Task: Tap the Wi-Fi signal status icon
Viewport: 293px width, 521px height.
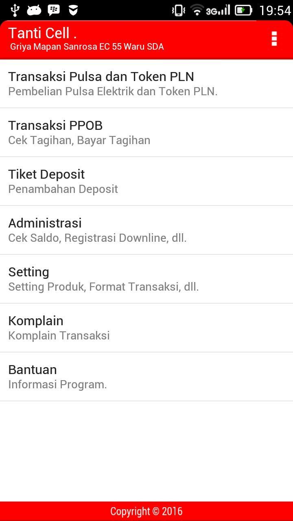Action: pos(197,10)
